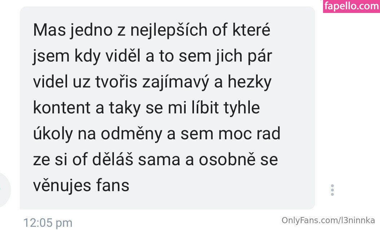This screenshot has height=230, width=380.
Task: Select the partial sender avatar circle
Action: [4, 190]
